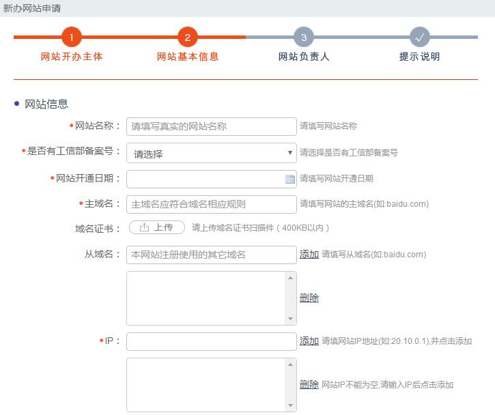Image resolution: width=495 pixels, height=415 pixels.
Task: Click inside the 从域名 list box
Action: [x=205, y=298]
